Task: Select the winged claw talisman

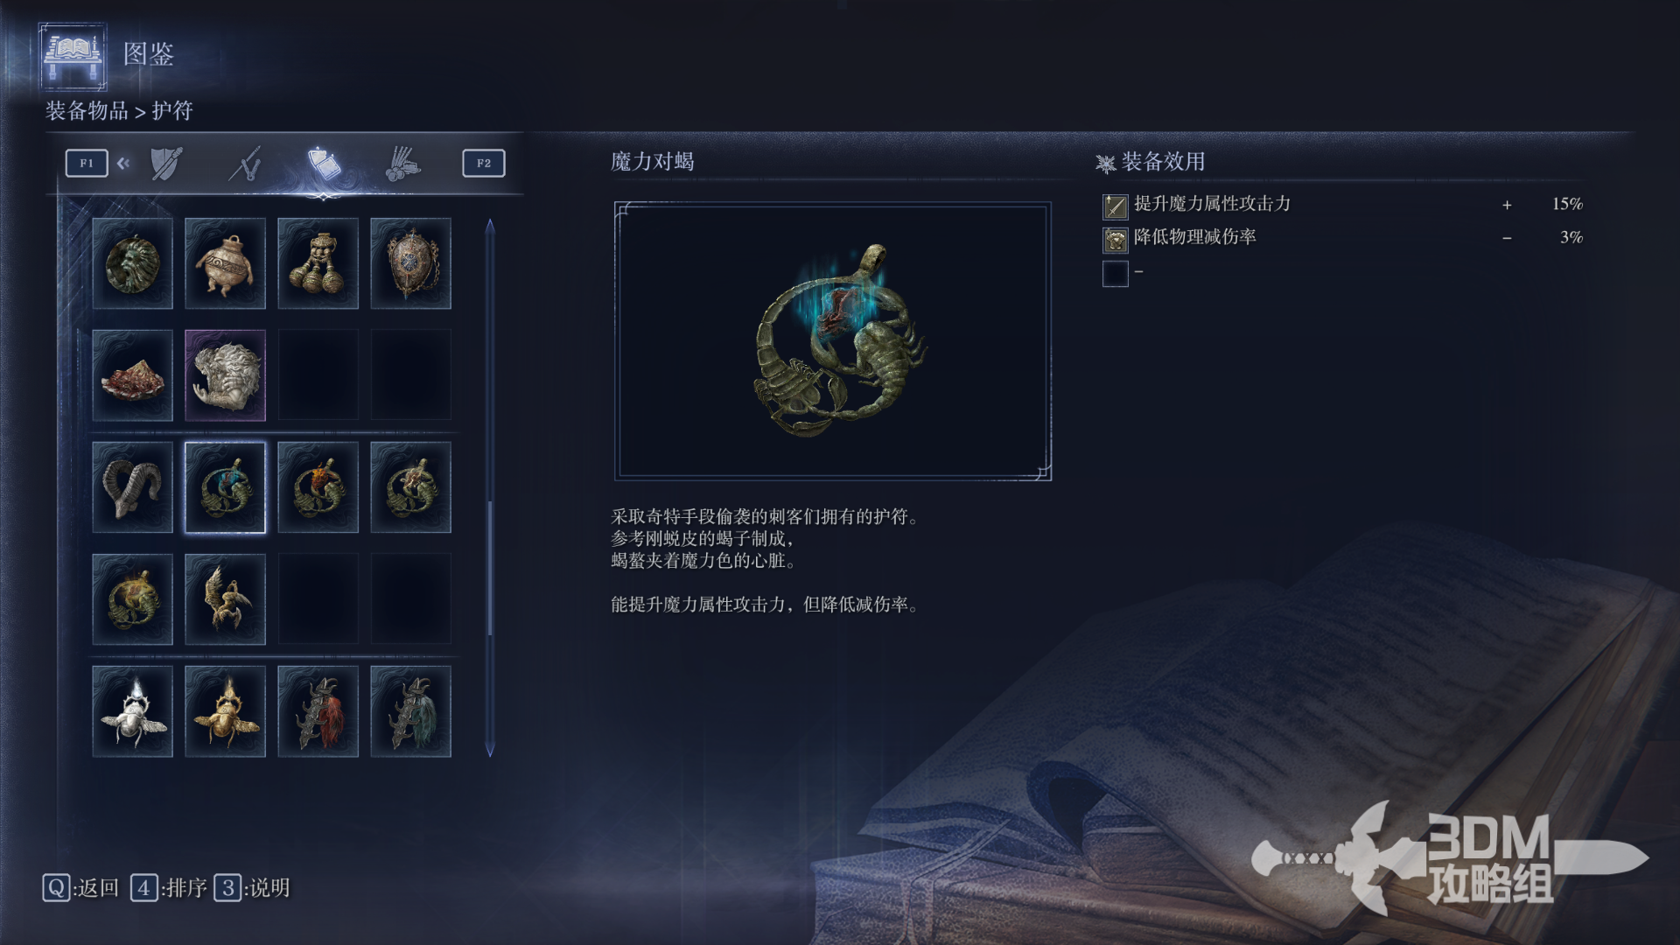Action: [x=225, y=599]
